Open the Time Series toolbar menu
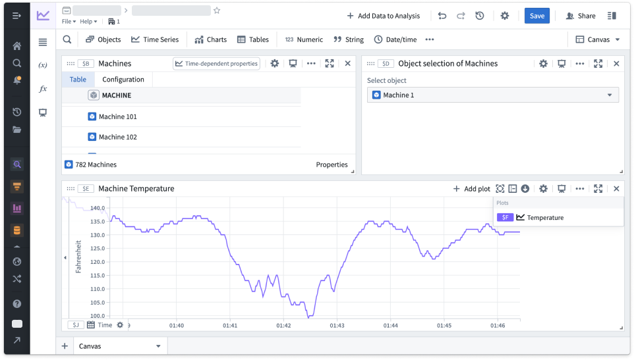Screen dimensions: 634x360 (155, 39)
